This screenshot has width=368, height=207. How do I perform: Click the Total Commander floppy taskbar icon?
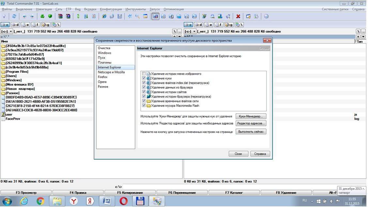(140, 201)
